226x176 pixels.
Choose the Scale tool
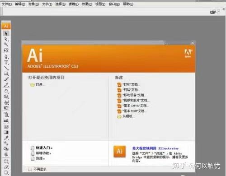click(x=6, y=97)
